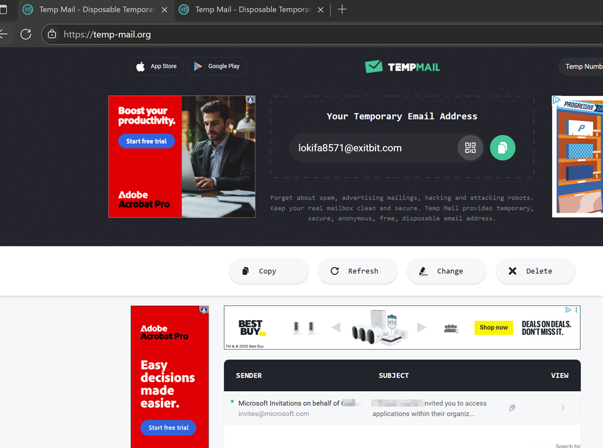Click the TEMPMAIL logo

click(402, 67)
